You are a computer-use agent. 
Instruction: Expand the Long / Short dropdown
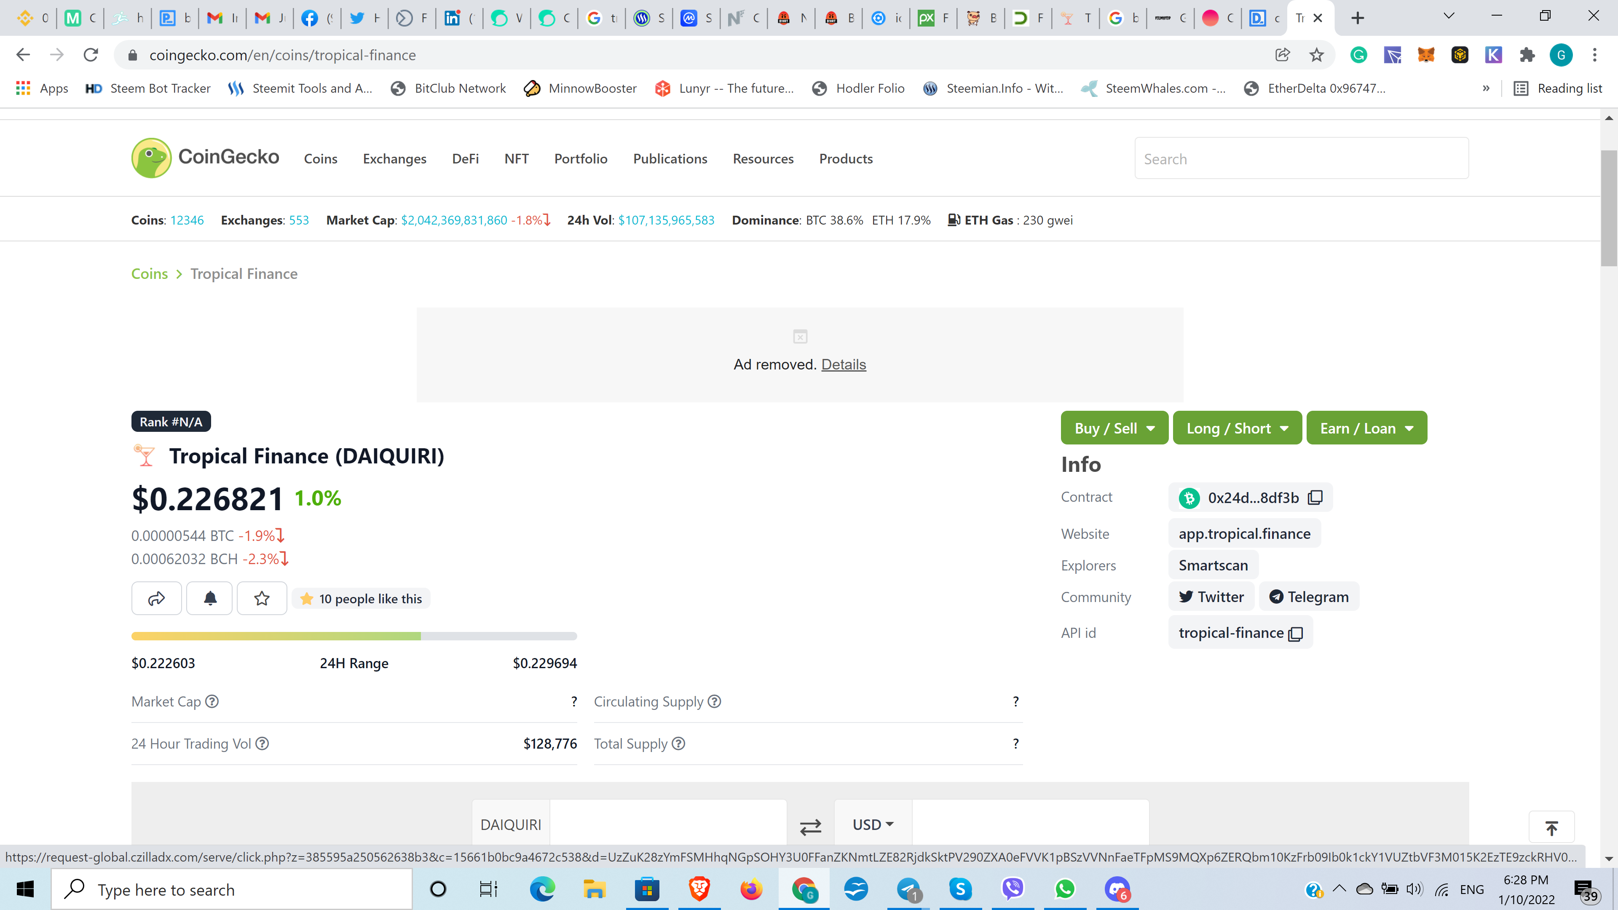pyautogui.click(x=1237, y=428)
